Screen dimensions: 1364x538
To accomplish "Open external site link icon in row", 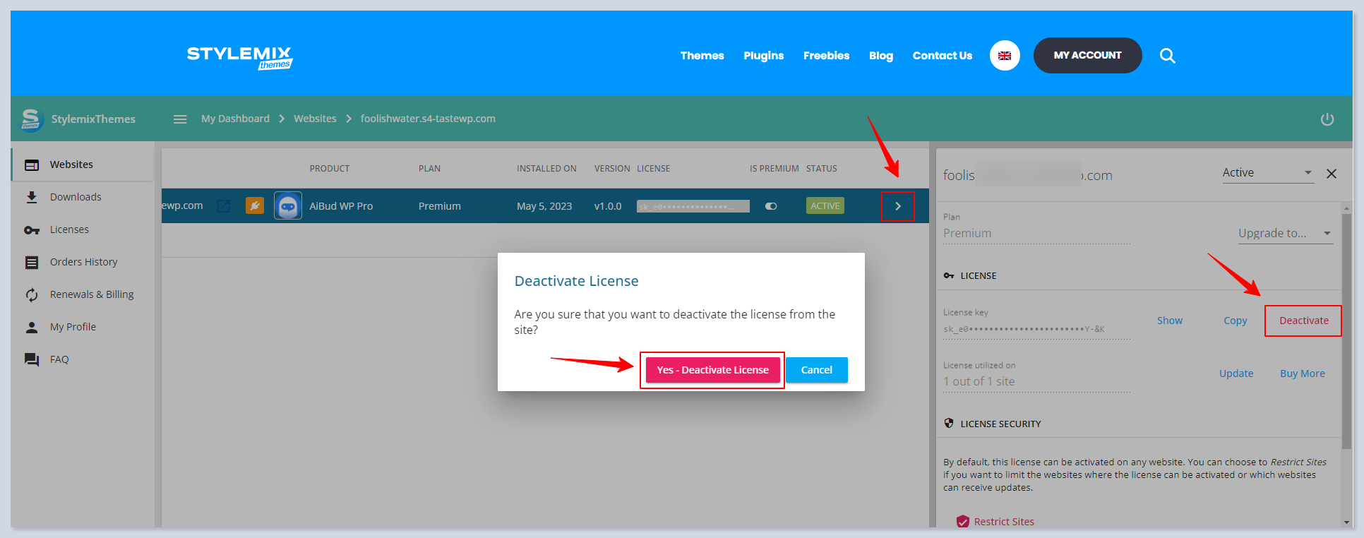I will pyautogui.click(x=224, y=206).
